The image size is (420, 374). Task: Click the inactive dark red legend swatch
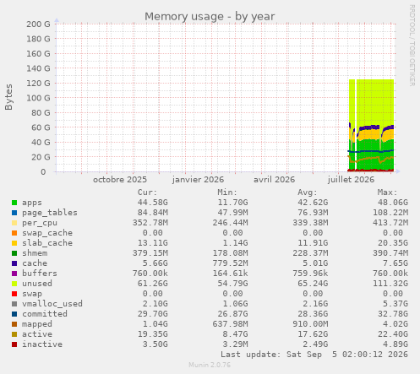(14, 344)
